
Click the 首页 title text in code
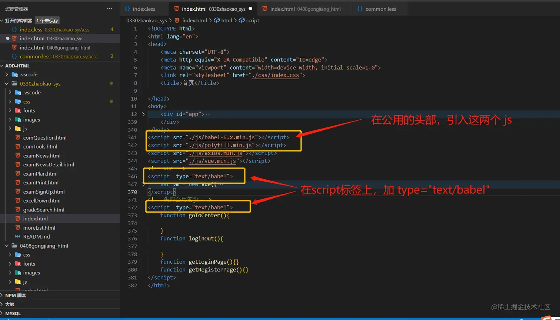click(x=189, y=83)
